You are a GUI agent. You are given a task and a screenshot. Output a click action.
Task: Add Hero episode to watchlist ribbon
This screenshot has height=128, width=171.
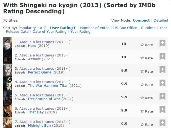[x=162, y=43]
